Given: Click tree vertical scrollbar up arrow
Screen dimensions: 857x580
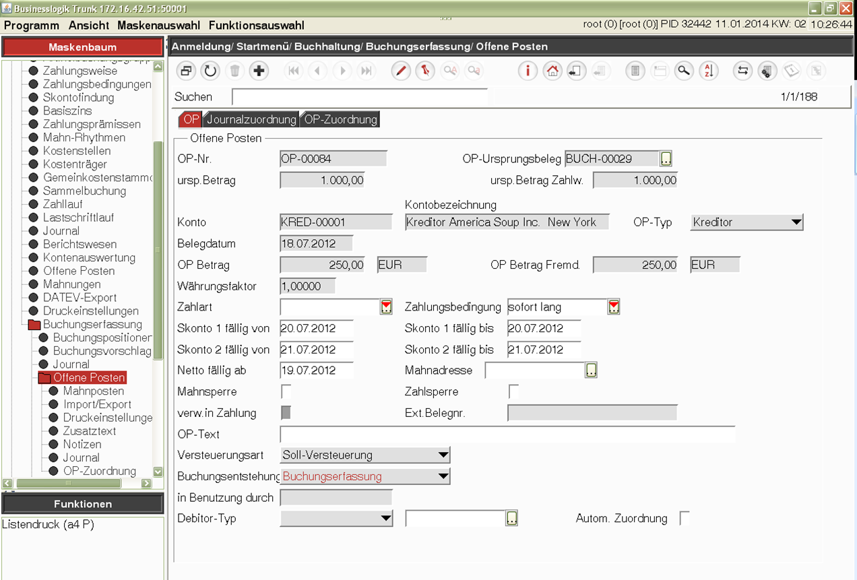Looking at the screenshot, I should [x=158, y=66].
